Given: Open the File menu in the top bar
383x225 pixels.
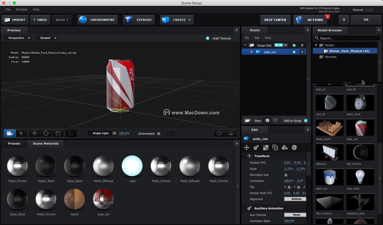Looking at the screenshot, I should [8, 10].
